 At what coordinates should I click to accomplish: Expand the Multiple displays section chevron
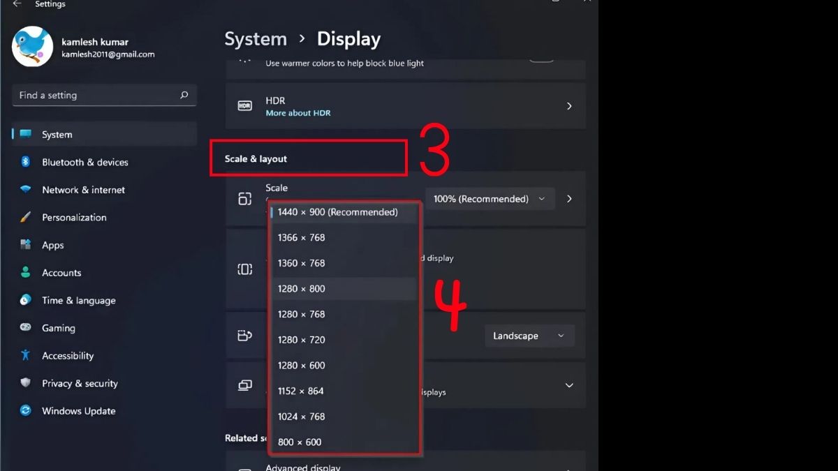(x=569, y=385)
